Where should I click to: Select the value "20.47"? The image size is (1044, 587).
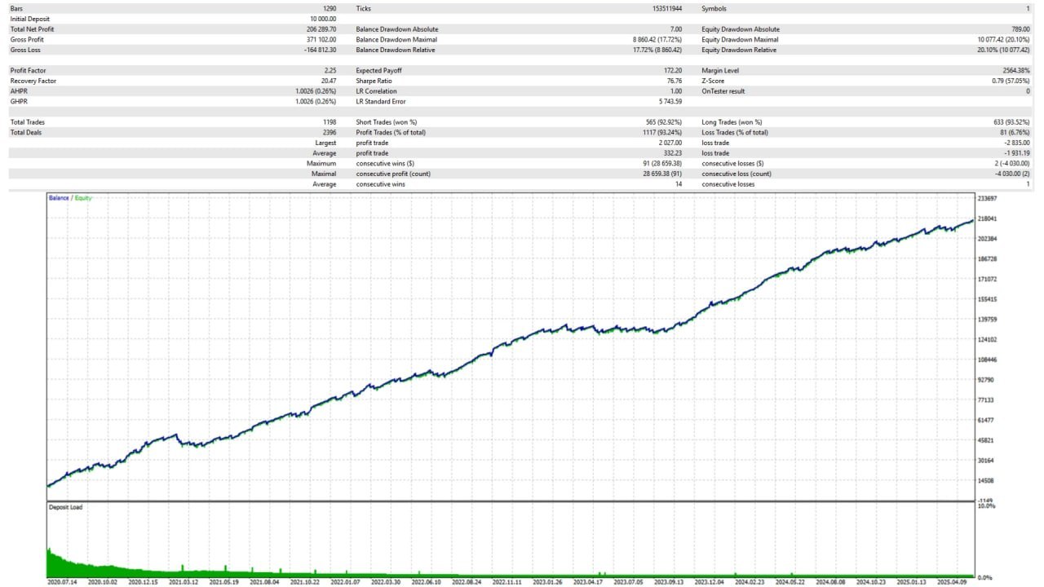[x=329, y=82]
